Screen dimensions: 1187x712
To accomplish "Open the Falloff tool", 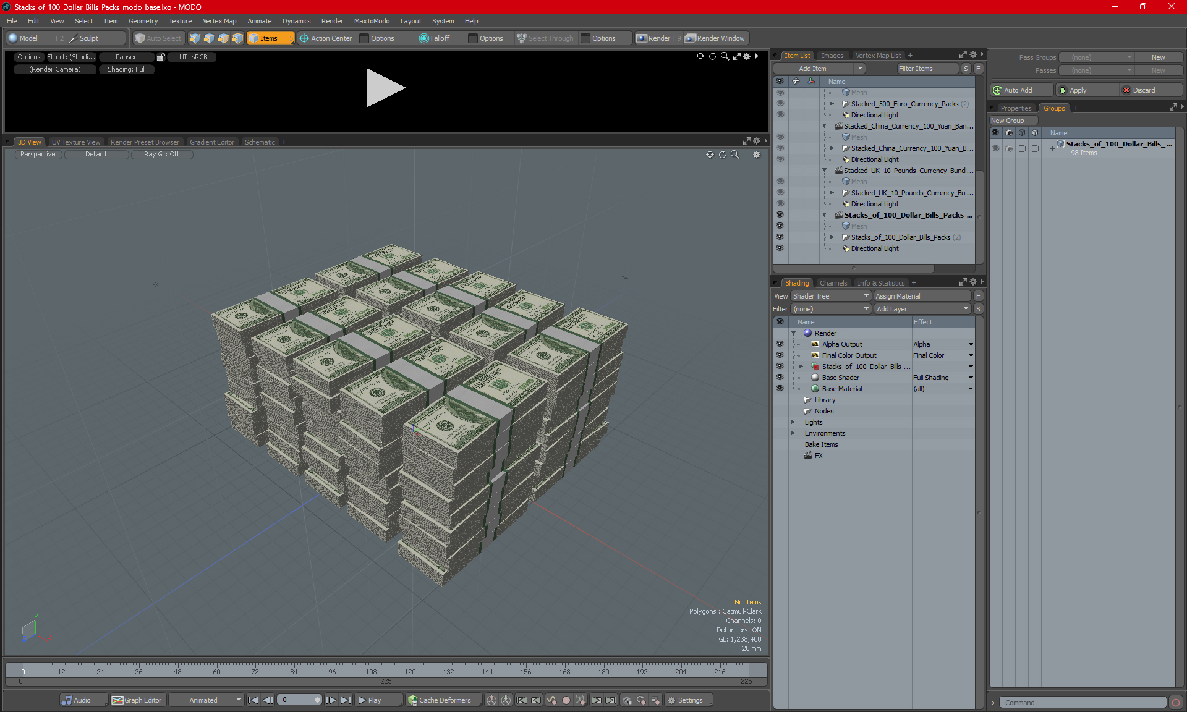I will coord(434,38).
